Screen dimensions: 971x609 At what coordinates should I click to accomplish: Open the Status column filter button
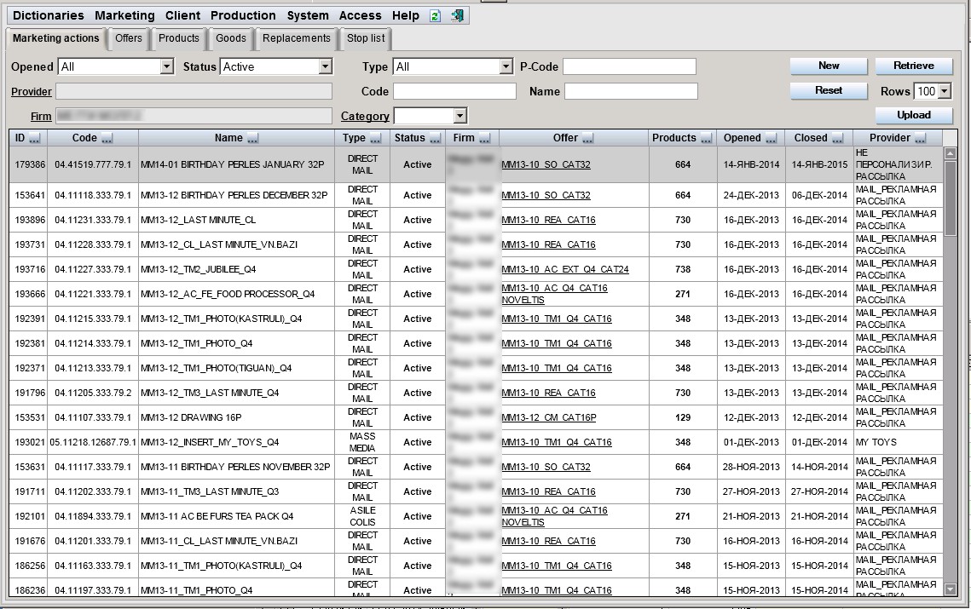click(436, 138)
